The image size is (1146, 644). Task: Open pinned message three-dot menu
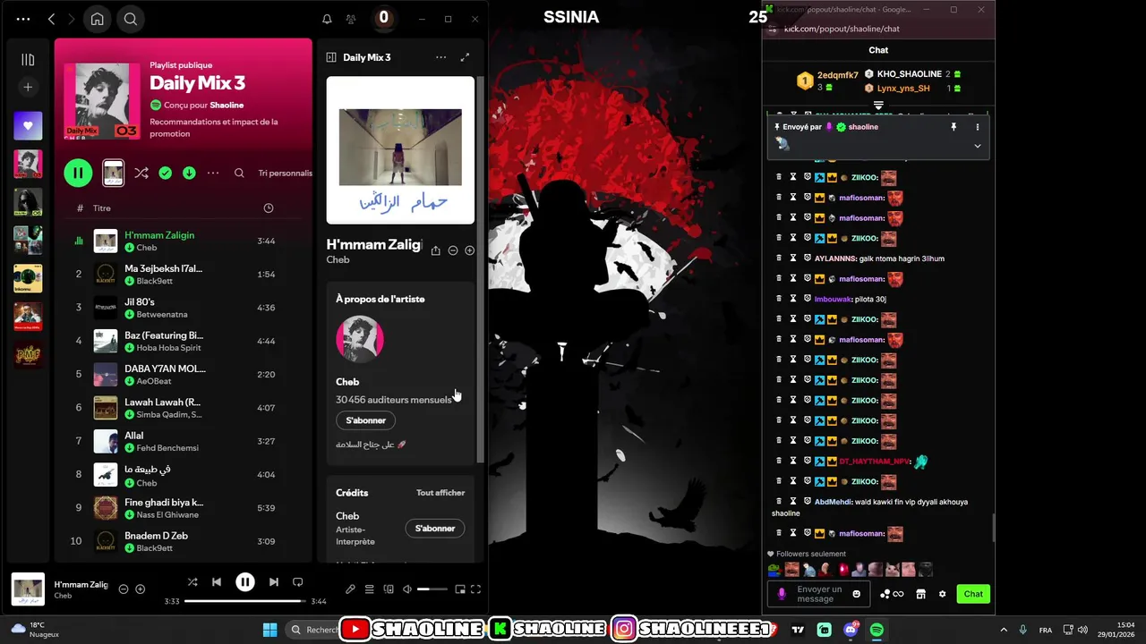coord(978,127)
